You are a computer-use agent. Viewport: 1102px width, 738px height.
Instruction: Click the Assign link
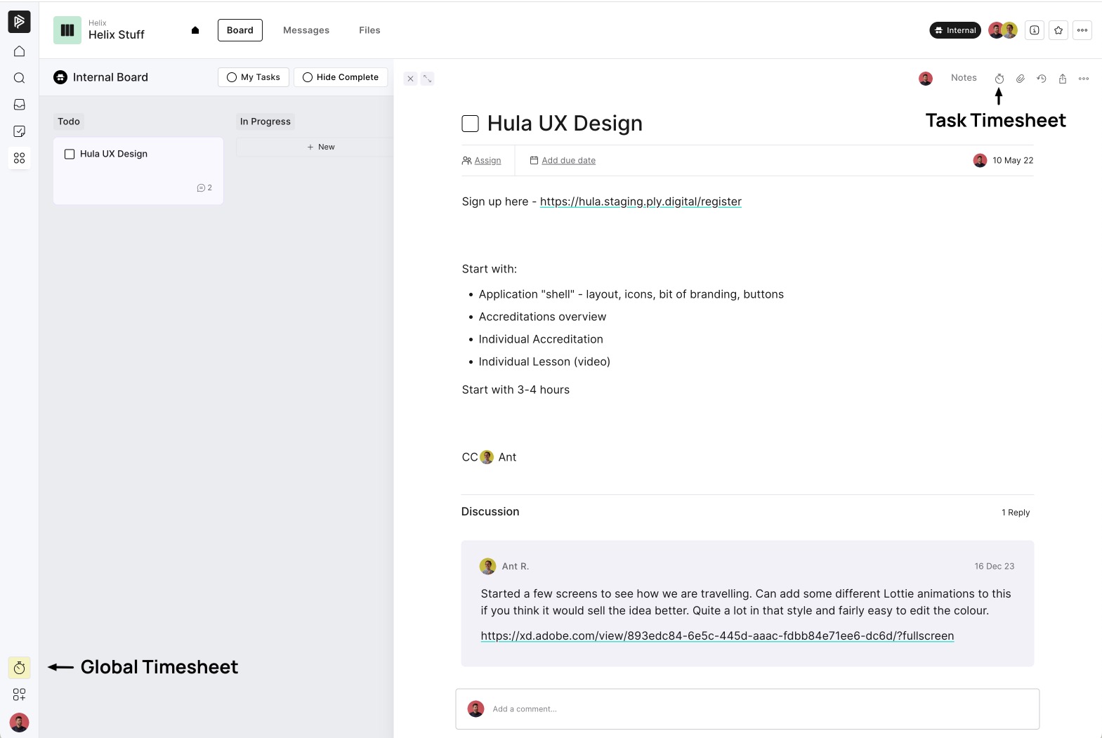point(487,161)
